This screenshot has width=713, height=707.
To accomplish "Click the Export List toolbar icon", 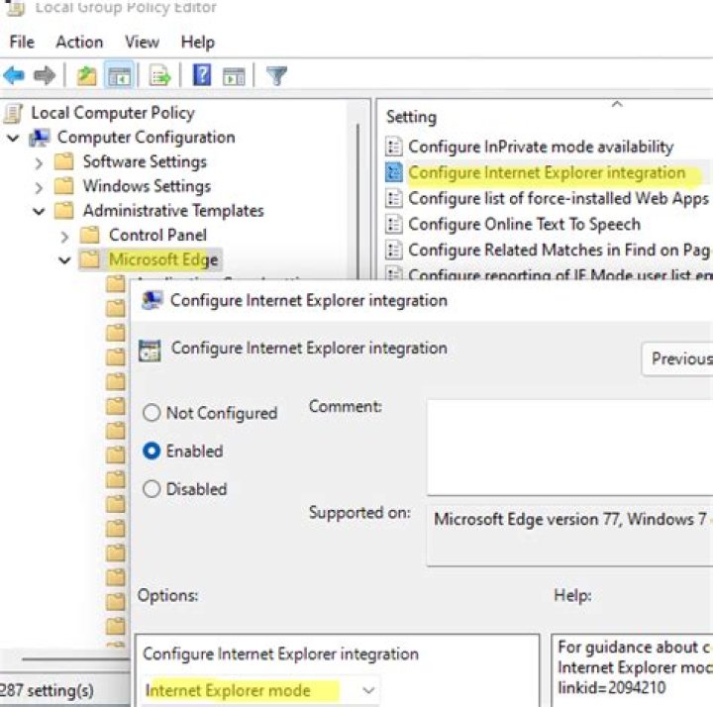I will (160, 75).
